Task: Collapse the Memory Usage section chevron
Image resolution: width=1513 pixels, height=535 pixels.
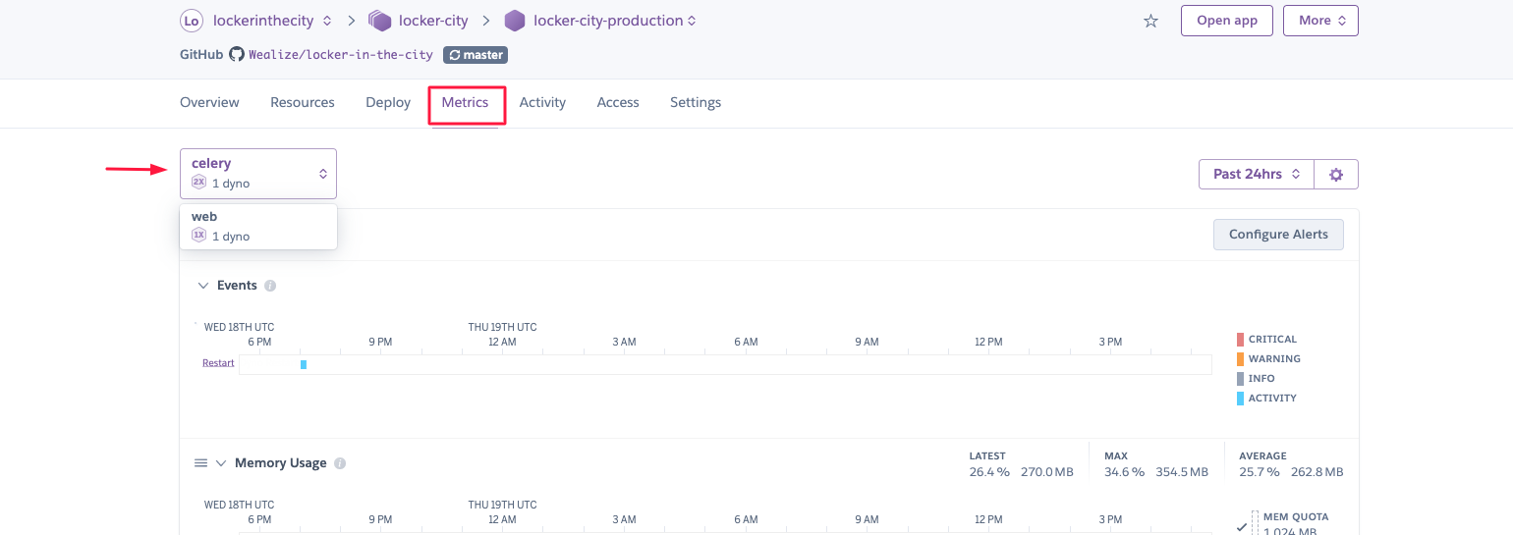Action: pyautogui.click(x=221, y=463)
